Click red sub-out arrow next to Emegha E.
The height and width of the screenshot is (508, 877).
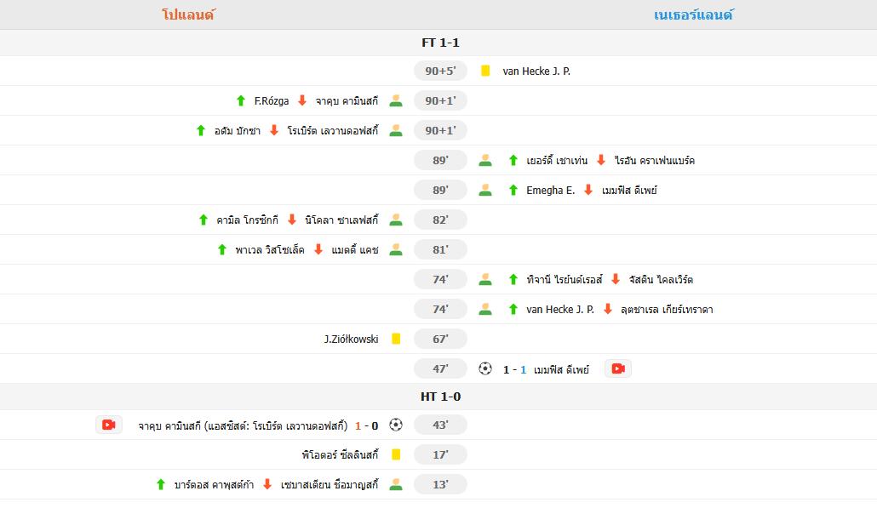(x=588, y=191)
